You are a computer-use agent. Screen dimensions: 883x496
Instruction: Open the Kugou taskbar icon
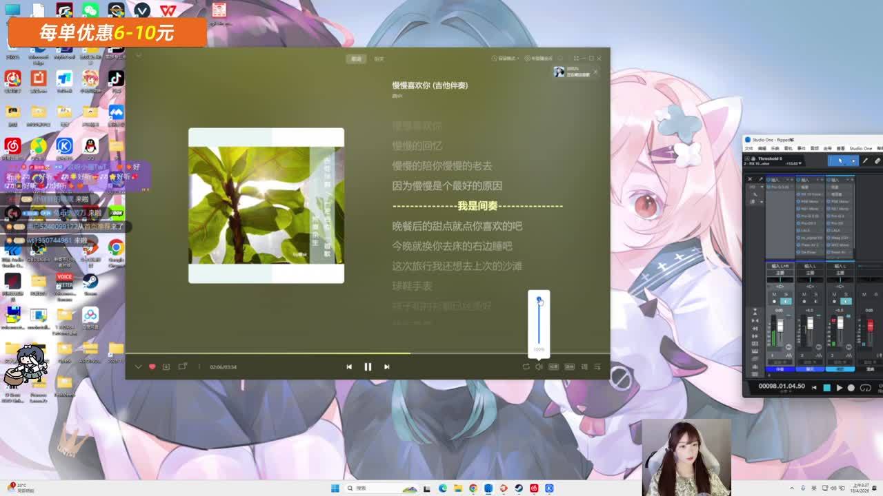tap(549, 488)
